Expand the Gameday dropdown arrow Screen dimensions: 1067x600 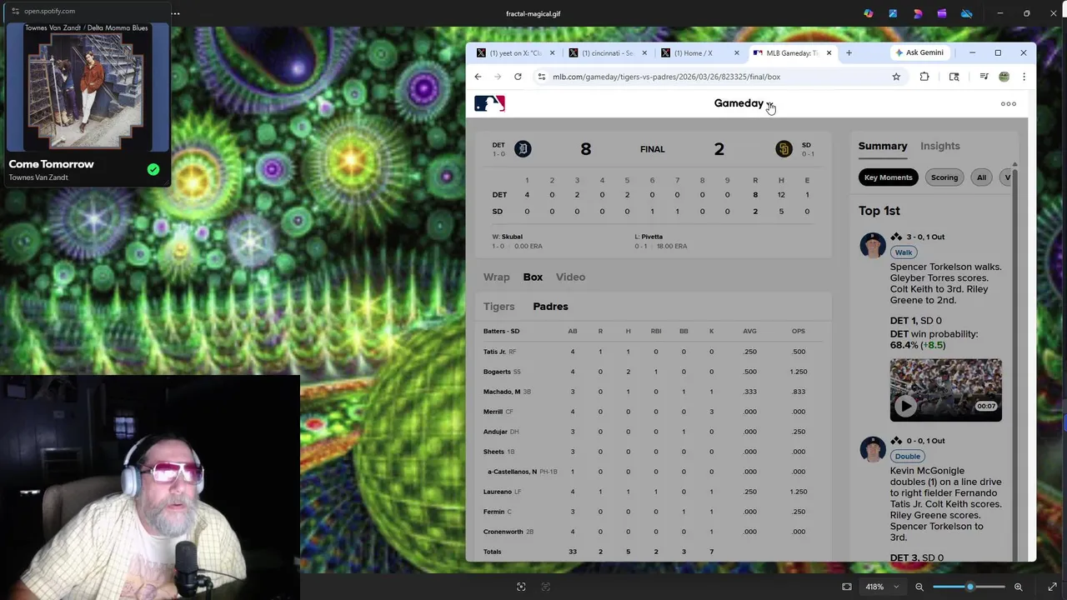[x=769, y=104]
